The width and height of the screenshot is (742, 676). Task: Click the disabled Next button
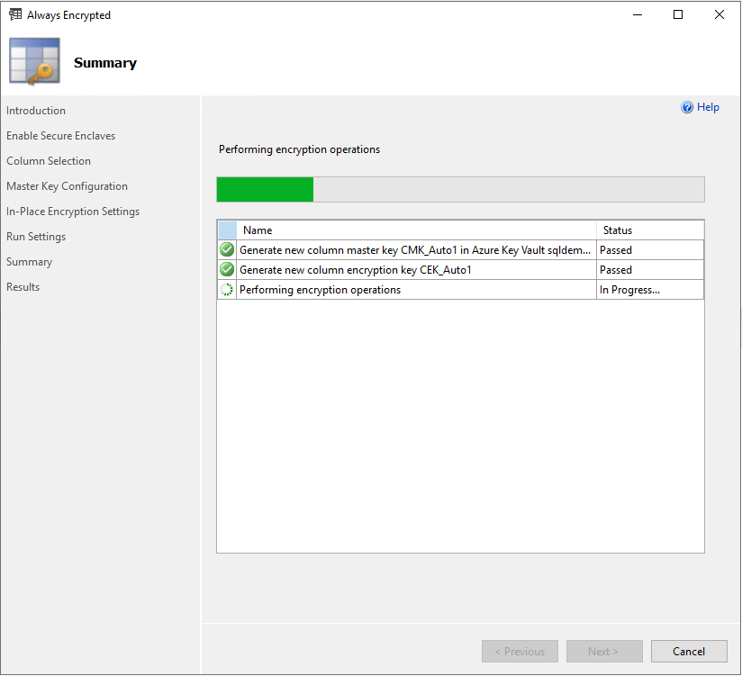(604, 651)
